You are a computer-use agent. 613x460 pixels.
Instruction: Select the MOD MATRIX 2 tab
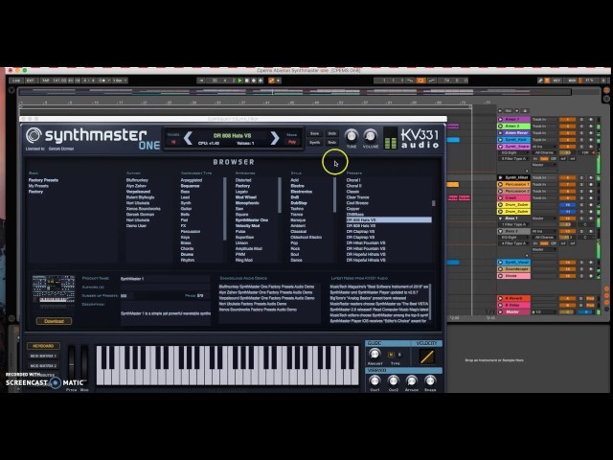43,366
